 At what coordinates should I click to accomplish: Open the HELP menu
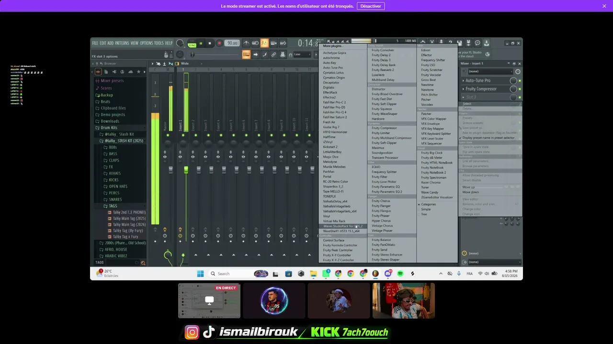(x=169, y=43)
